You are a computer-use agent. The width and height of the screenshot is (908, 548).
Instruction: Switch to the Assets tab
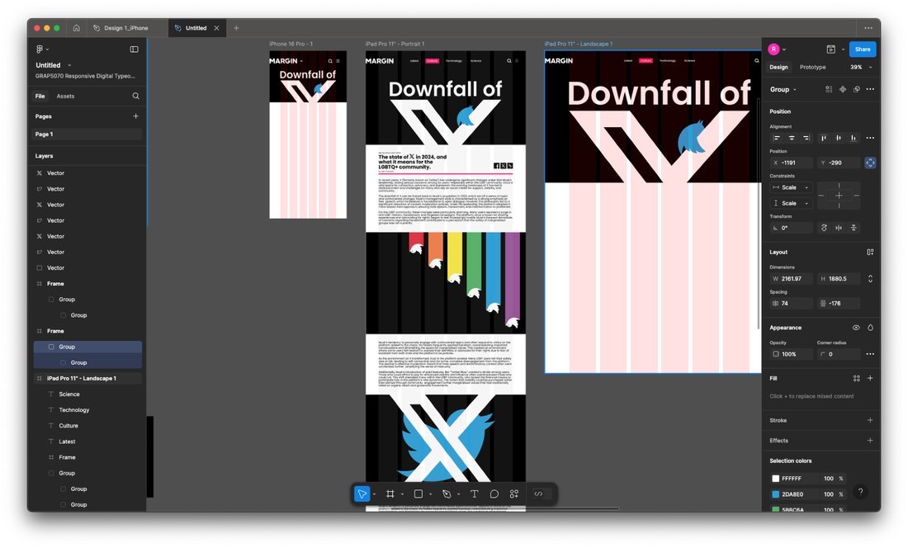click(x=65, y=96)
